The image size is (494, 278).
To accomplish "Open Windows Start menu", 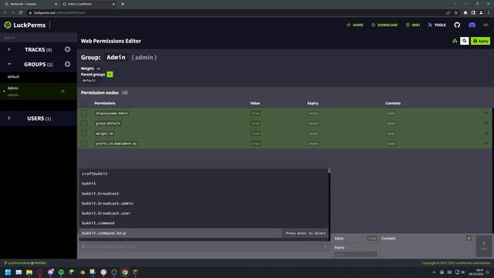I will point(8,272).
